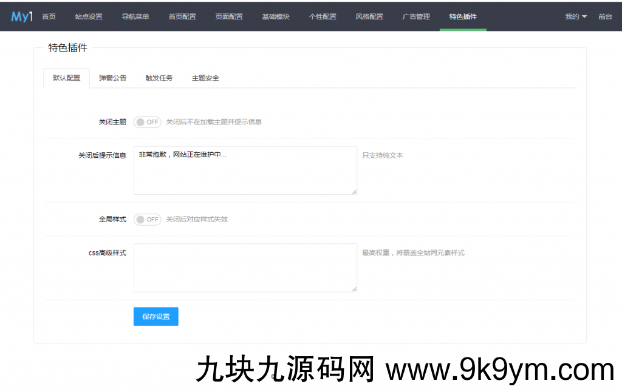Select the 主题安全 tab
Image resolution: width=622 pixels, height=392 pixels.
click(x=205, y=78)
